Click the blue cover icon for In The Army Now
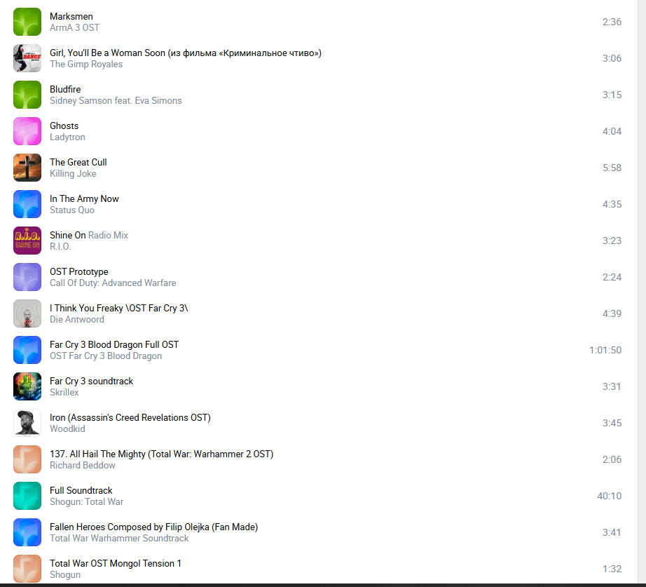The image size is (646, 587). (27, 204)
